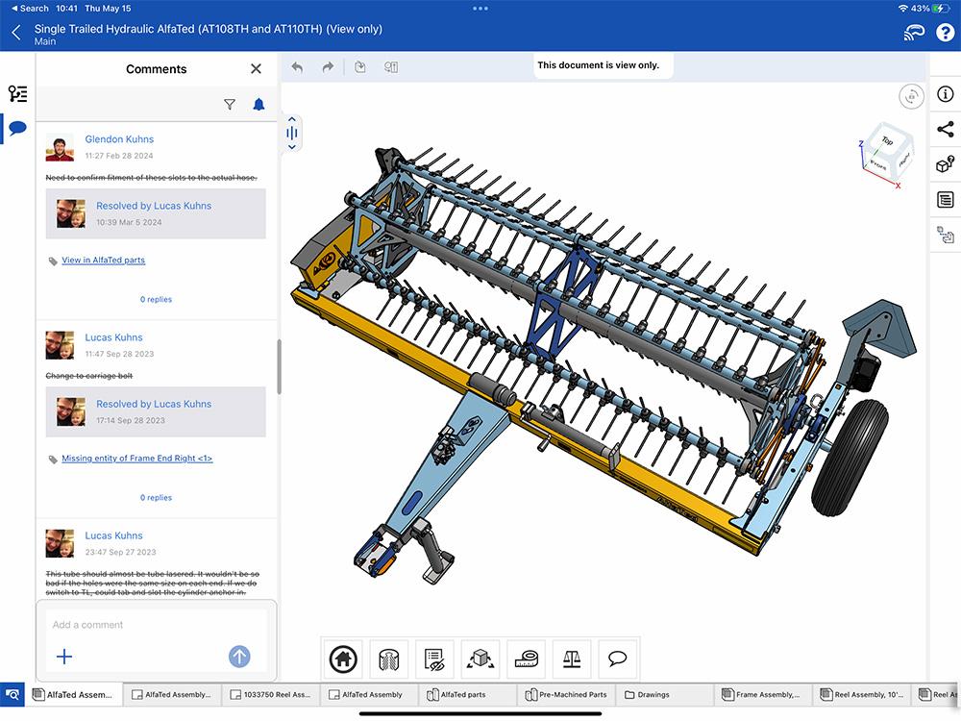This screenshot has width=961, height=721.
Task: Open the View in AlfaTed parts link
Action: click(x=103, y=260)
